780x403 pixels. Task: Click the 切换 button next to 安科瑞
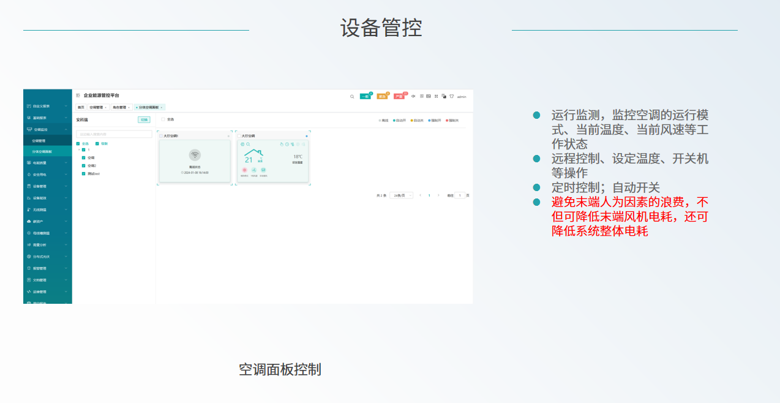point(144,119)
